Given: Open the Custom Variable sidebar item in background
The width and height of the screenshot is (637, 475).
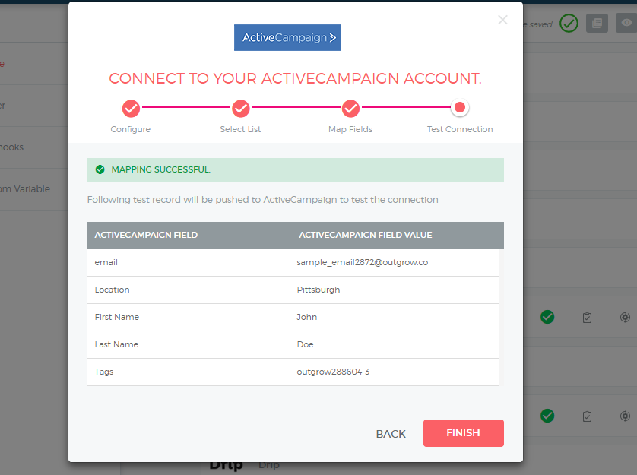Looking at the screenshot, I should coord(34,189).
